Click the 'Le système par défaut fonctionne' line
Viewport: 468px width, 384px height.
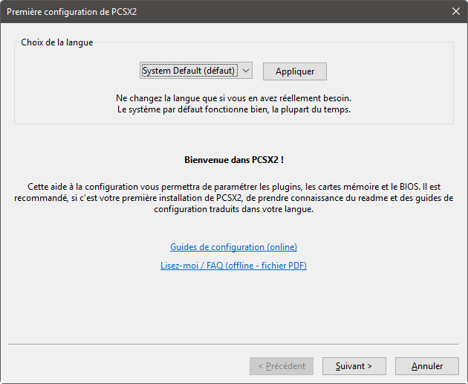(233, 109)
